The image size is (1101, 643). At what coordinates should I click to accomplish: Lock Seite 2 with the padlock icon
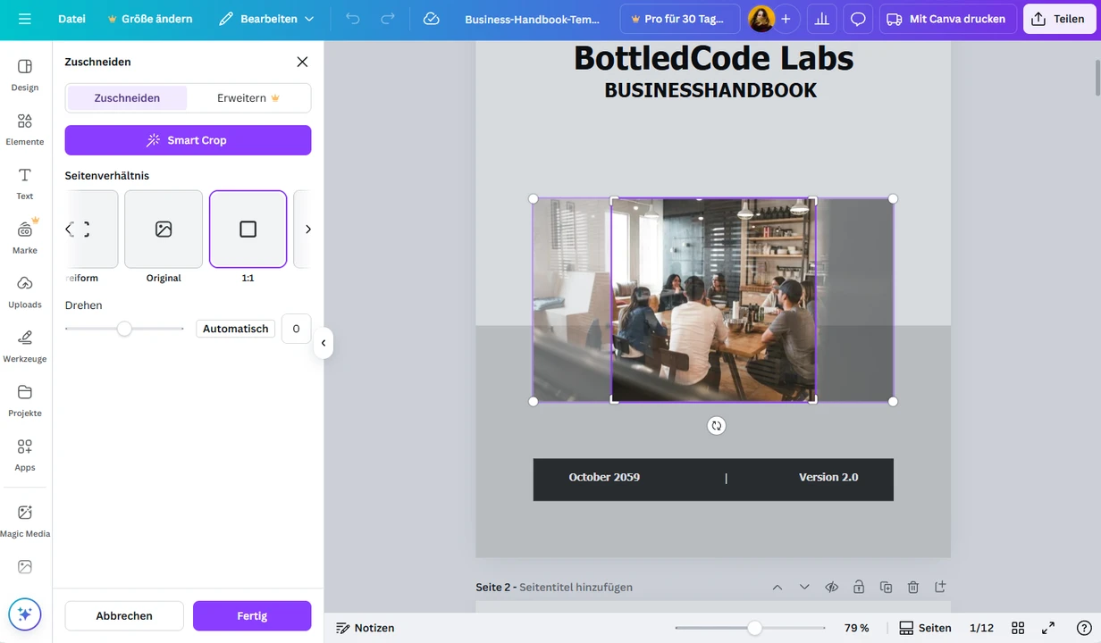click(859, 587)
